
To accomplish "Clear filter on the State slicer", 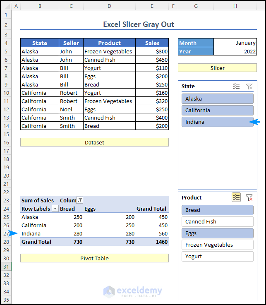I will coord(249,86).
